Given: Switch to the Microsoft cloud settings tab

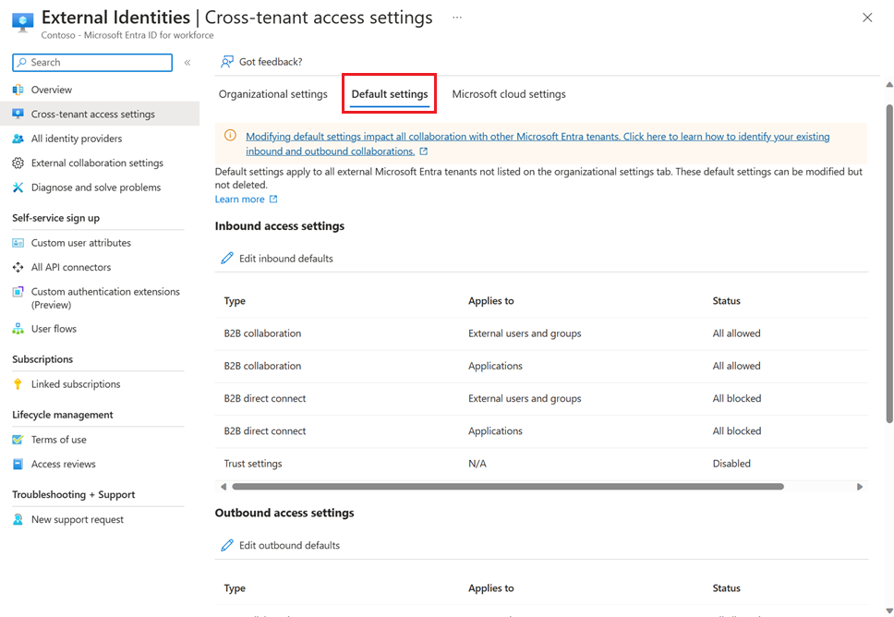Looking at the screenshot, I should click(x=508, y=93).
